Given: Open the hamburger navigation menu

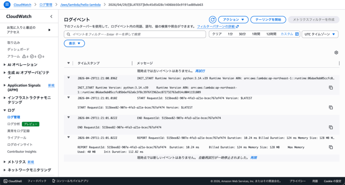Looking at the screenshot, I should click(7, 4).
